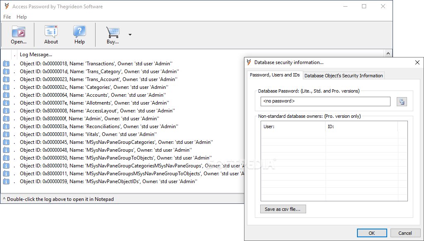
Task: Open the Help menu in menu bar
Action: 22,17
